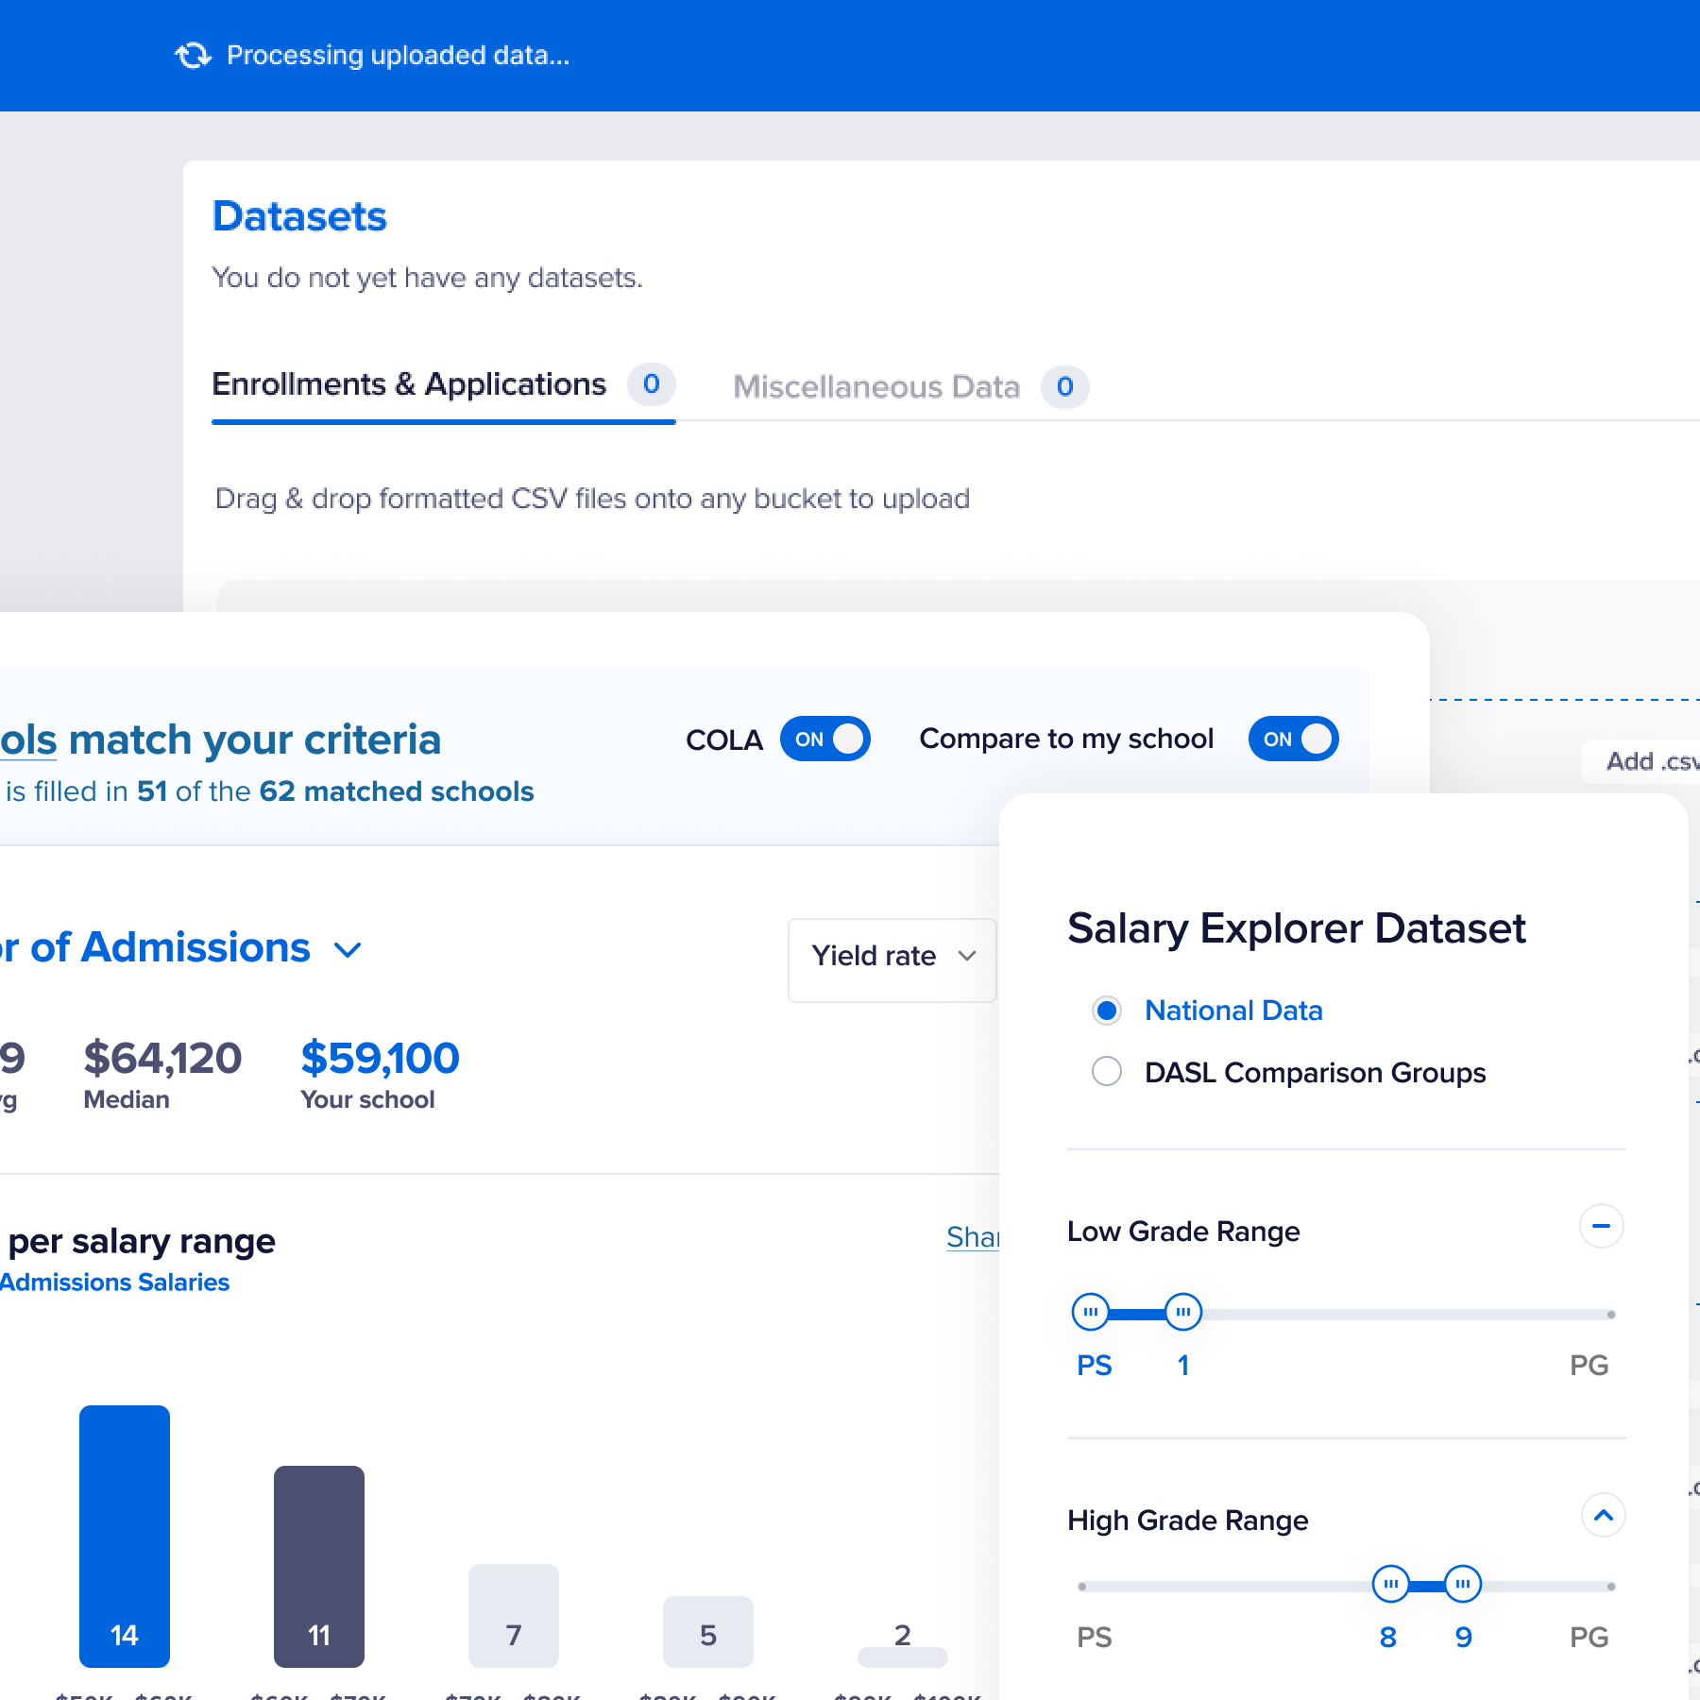Click the processing refresh sync icon
This screenshot has height=1700, width=1700.
point(194,56)
